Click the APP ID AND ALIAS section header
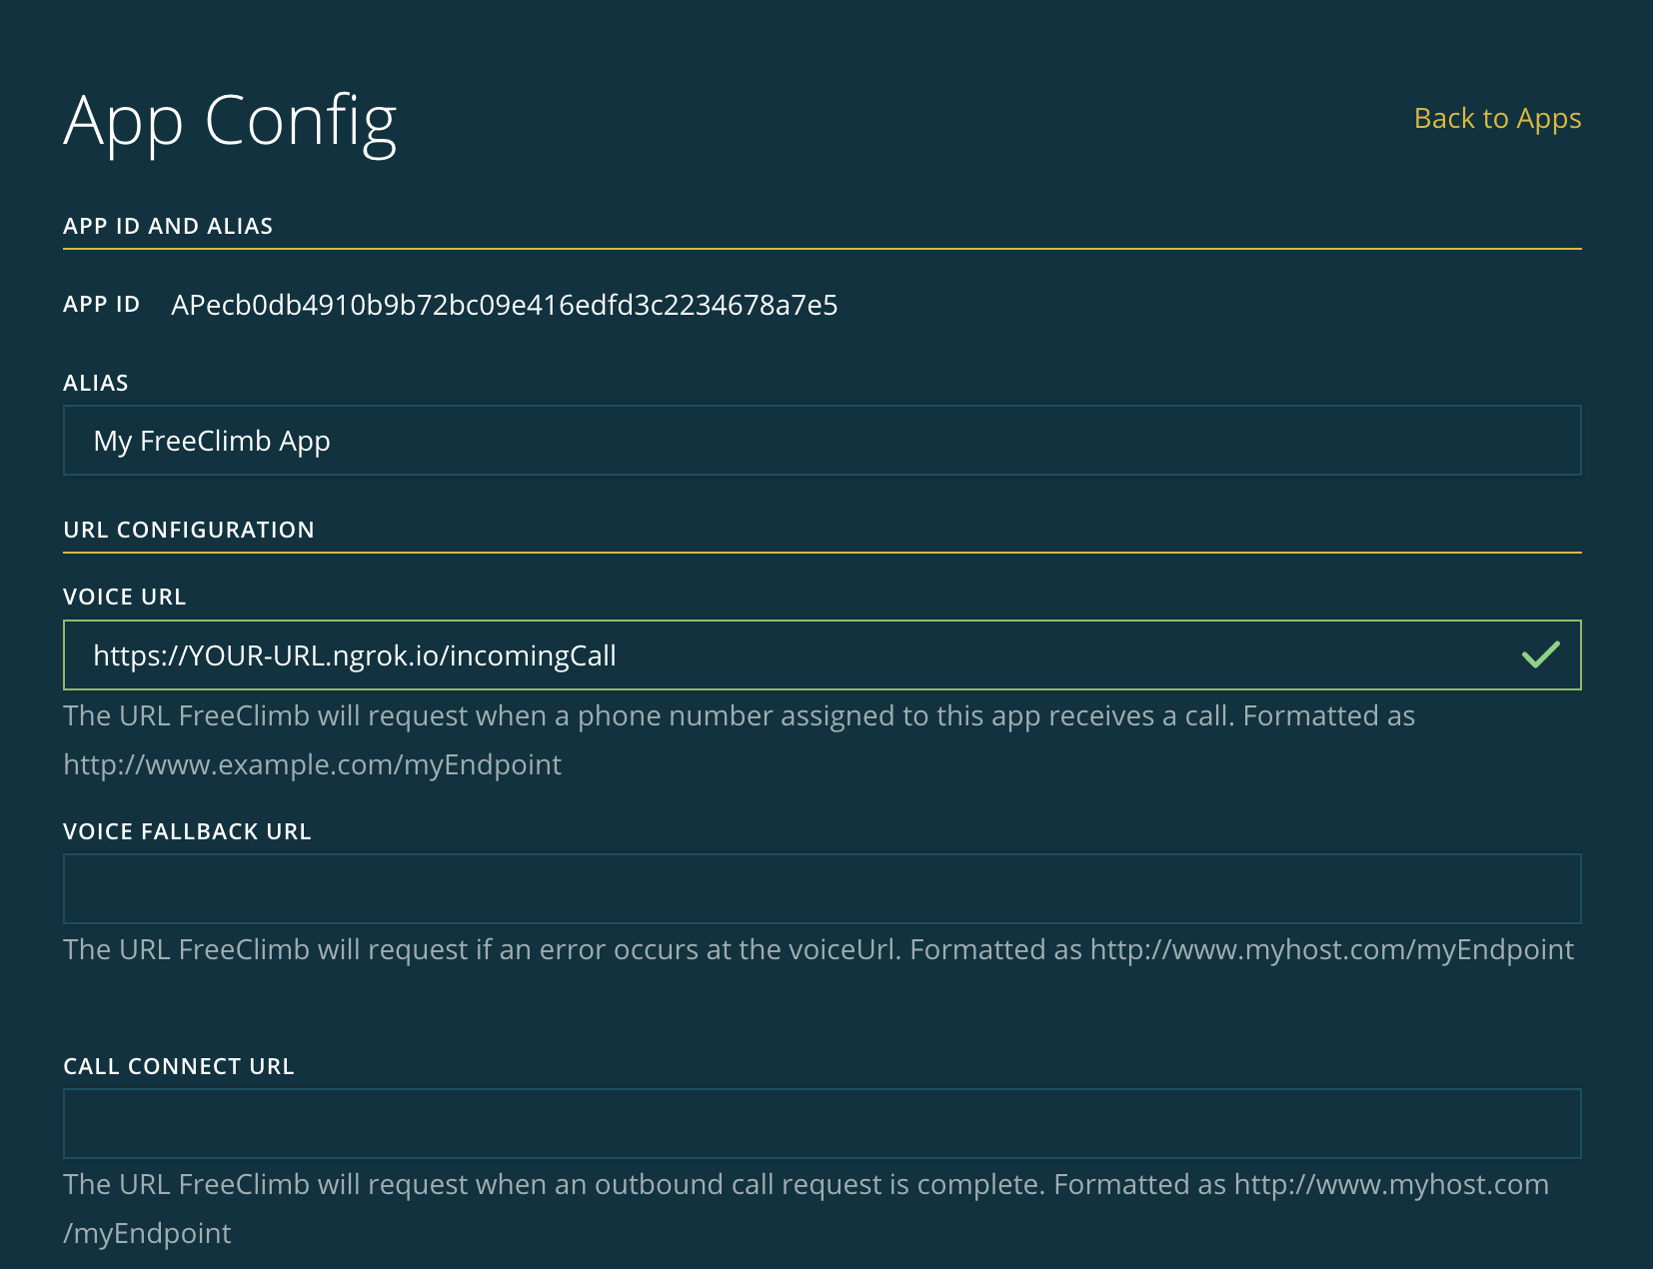The image size is (1653, 1269). click(168, 226)
